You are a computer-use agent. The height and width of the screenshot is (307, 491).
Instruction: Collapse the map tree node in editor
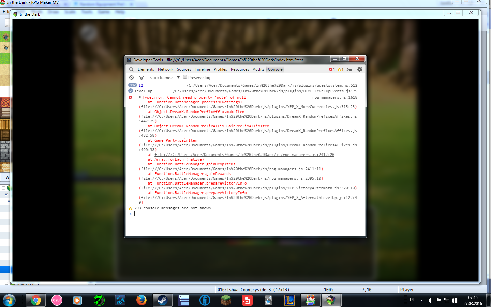(x=3, y=188)
